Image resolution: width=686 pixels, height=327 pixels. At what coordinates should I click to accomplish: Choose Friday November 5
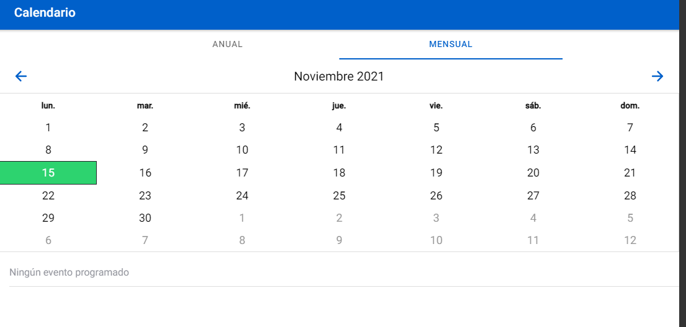coord(436,128)
